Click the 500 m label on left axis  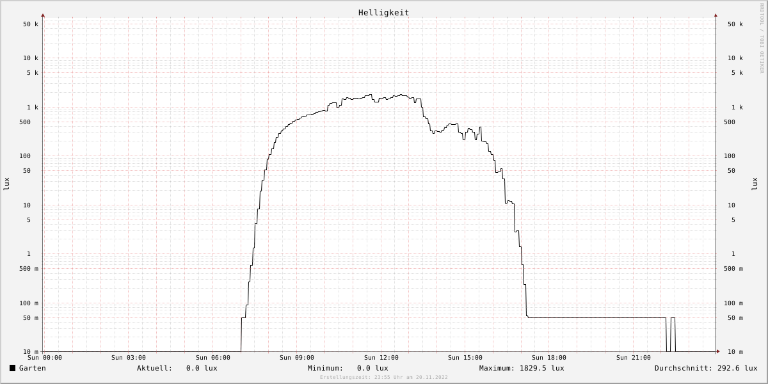pos(29,269)
